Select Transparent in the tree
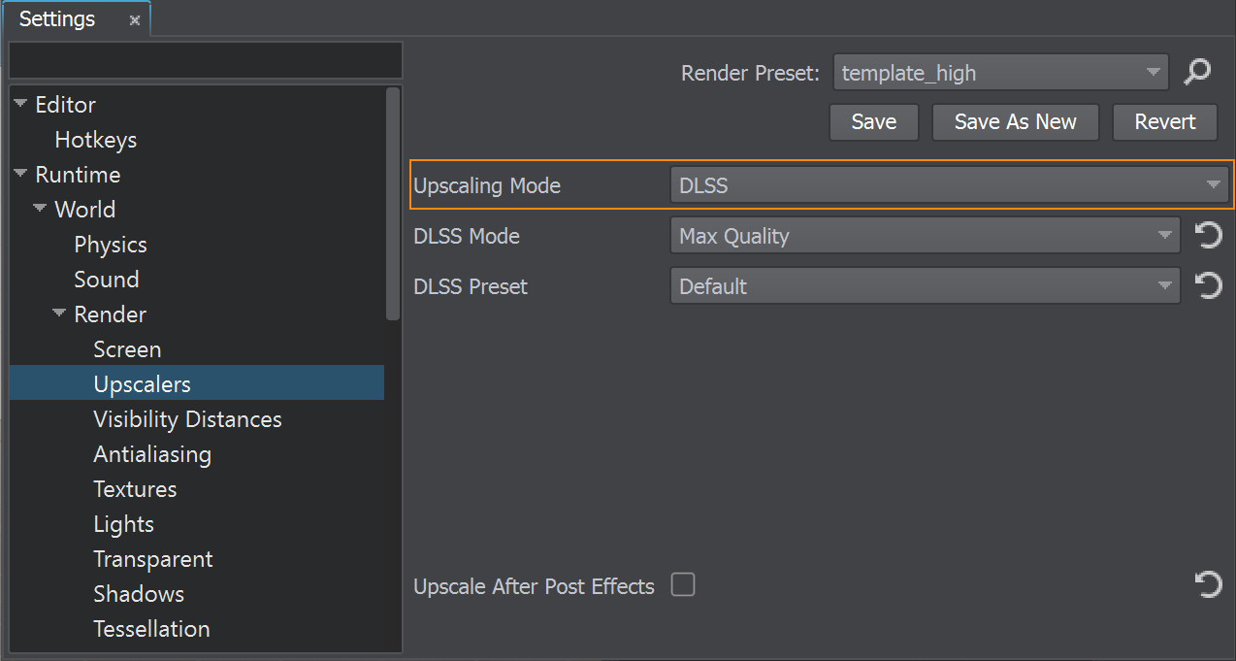 tap(153, 559)
